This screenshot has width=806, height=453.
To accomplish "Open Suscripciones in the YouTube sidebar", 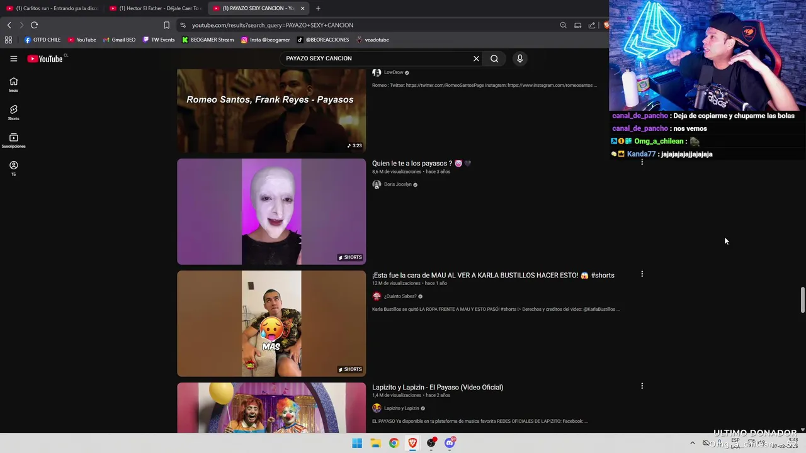I will pos(13,140).
